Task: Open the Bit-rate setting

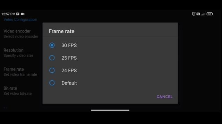Action: click(18, 91)
